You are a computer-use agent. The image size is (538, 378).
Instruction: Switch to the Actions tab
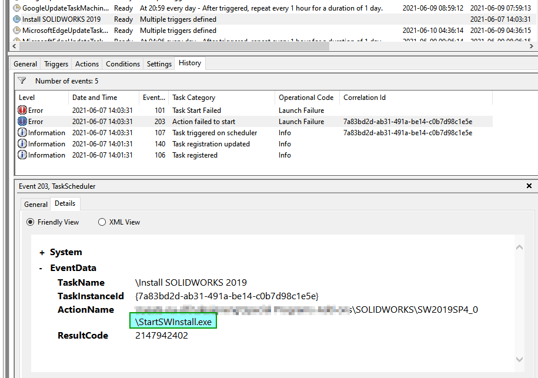pyautogui.click(x=87, y=64)
